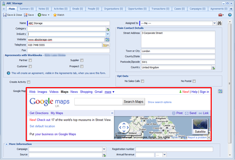Image resolution: width=235 pixels, height=160 pixels.
Task: Click the forward arrow after Agreements tab
Action: (231, 9)
